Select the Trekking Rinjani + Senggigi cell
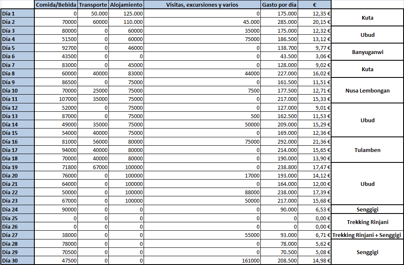Screen dimensions: 404x265 (x=368, y=235)
